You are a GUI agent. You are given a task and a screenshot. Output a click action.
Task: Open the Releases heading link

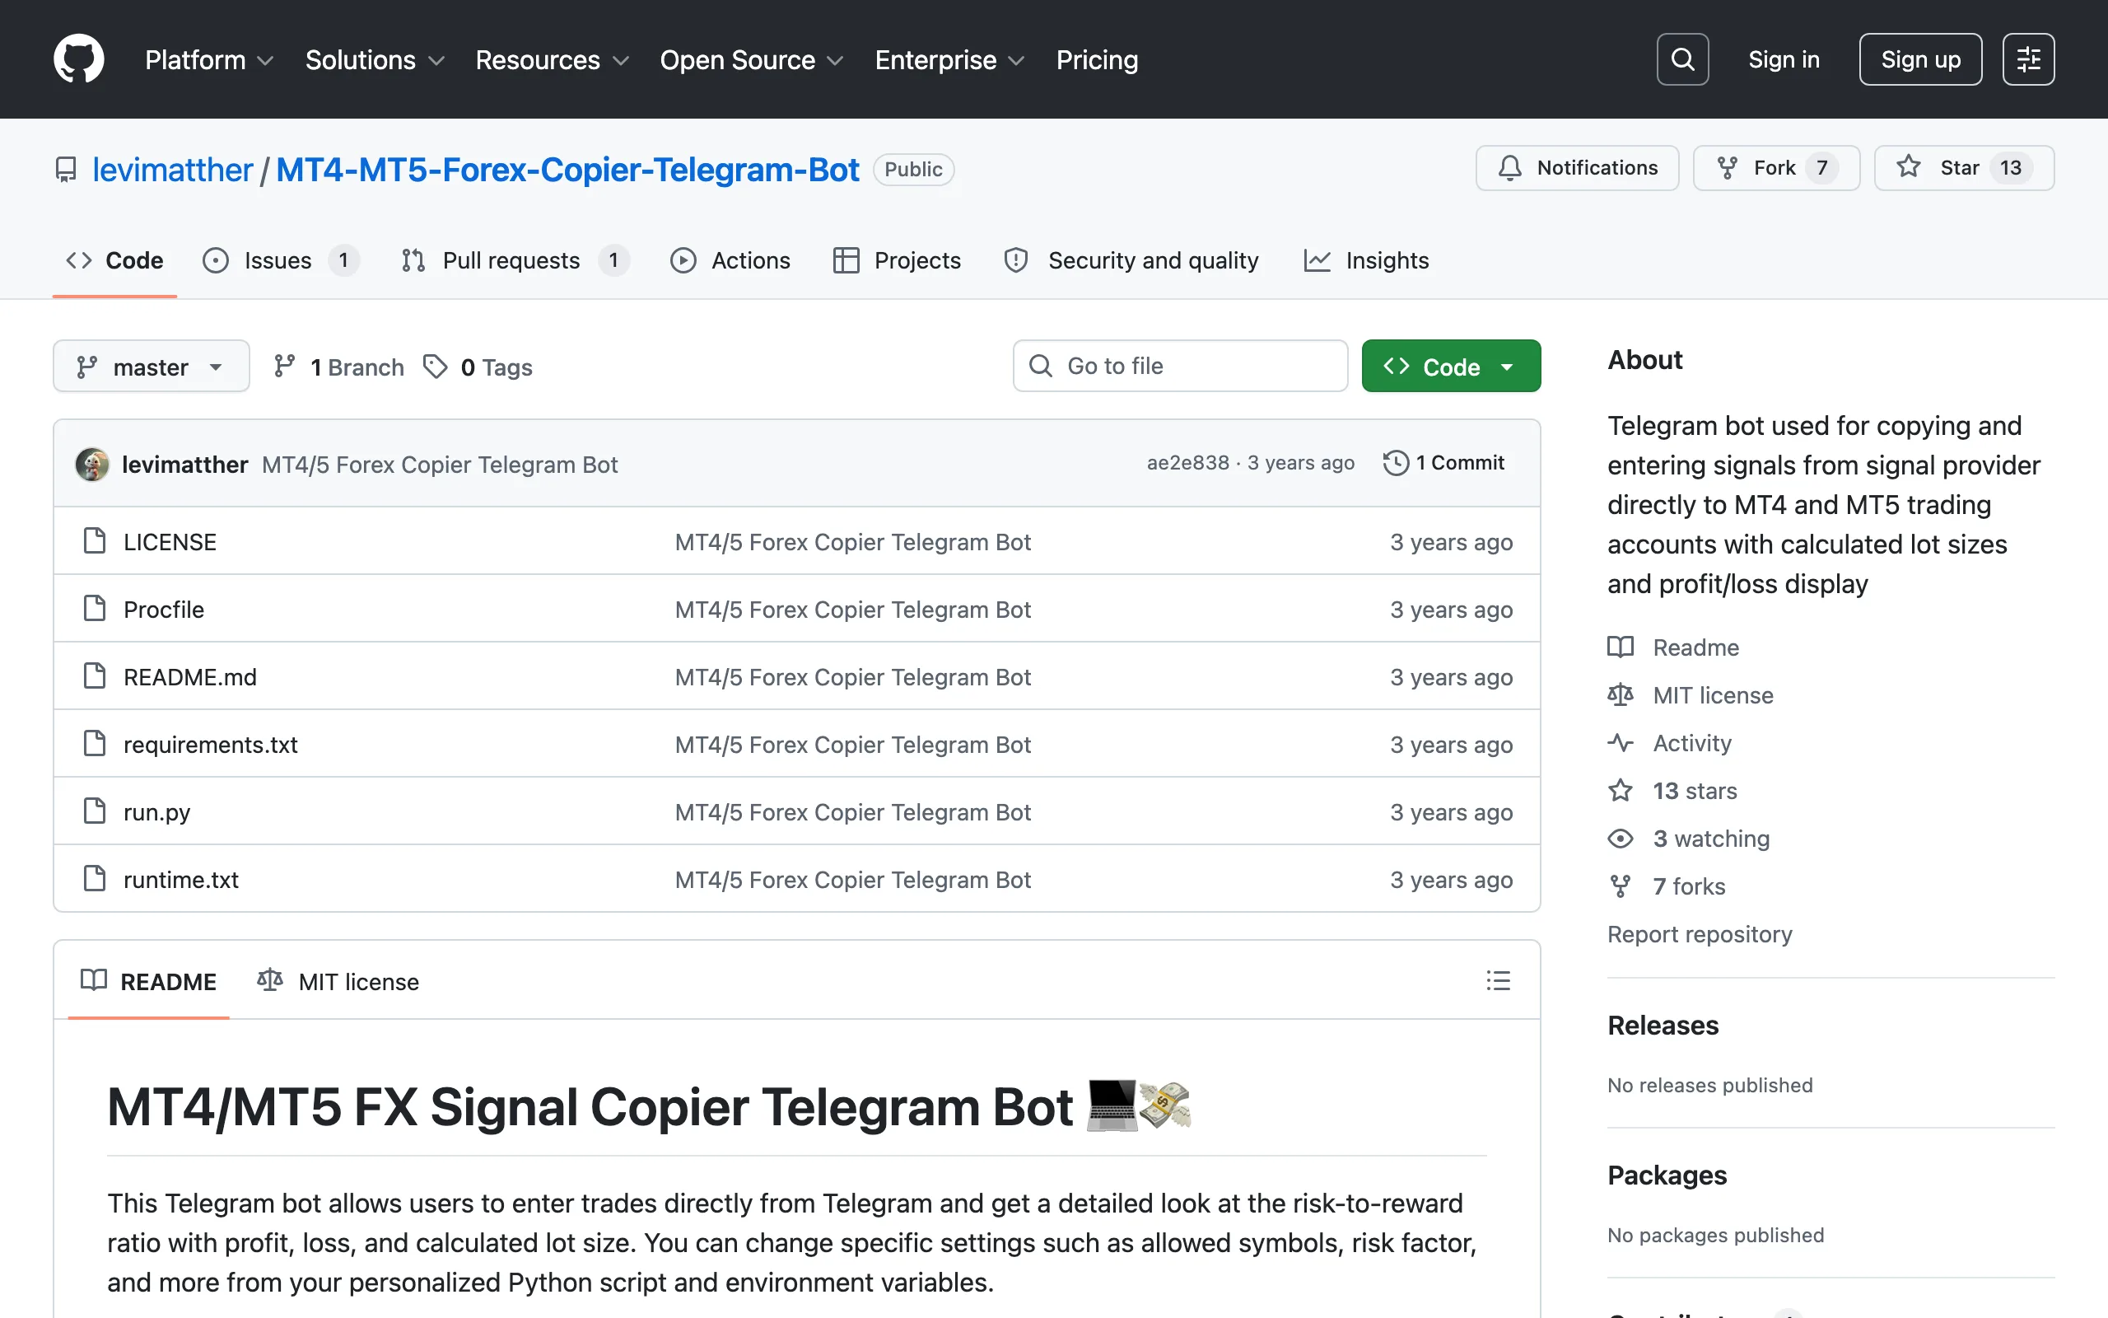pos(1663,1025)
